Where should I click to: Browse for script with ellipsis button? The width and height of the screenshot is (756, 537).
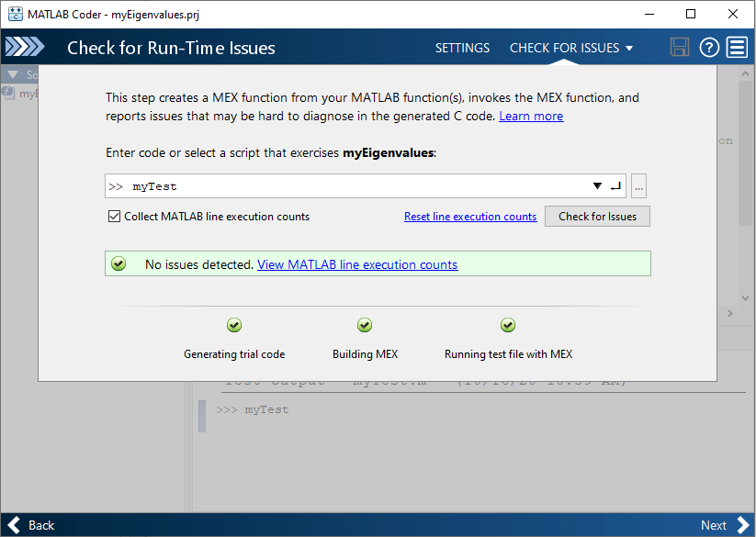tap(638, 186)
